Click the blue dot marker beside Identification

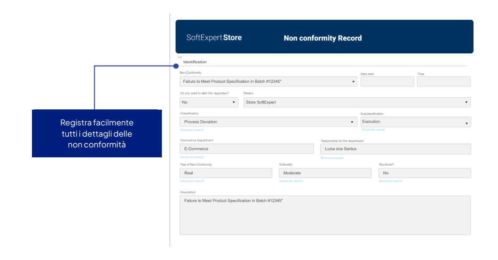(x=176, y=66)
